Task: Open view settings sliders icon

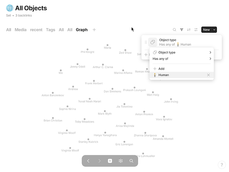Action: [x=196, y=30]
